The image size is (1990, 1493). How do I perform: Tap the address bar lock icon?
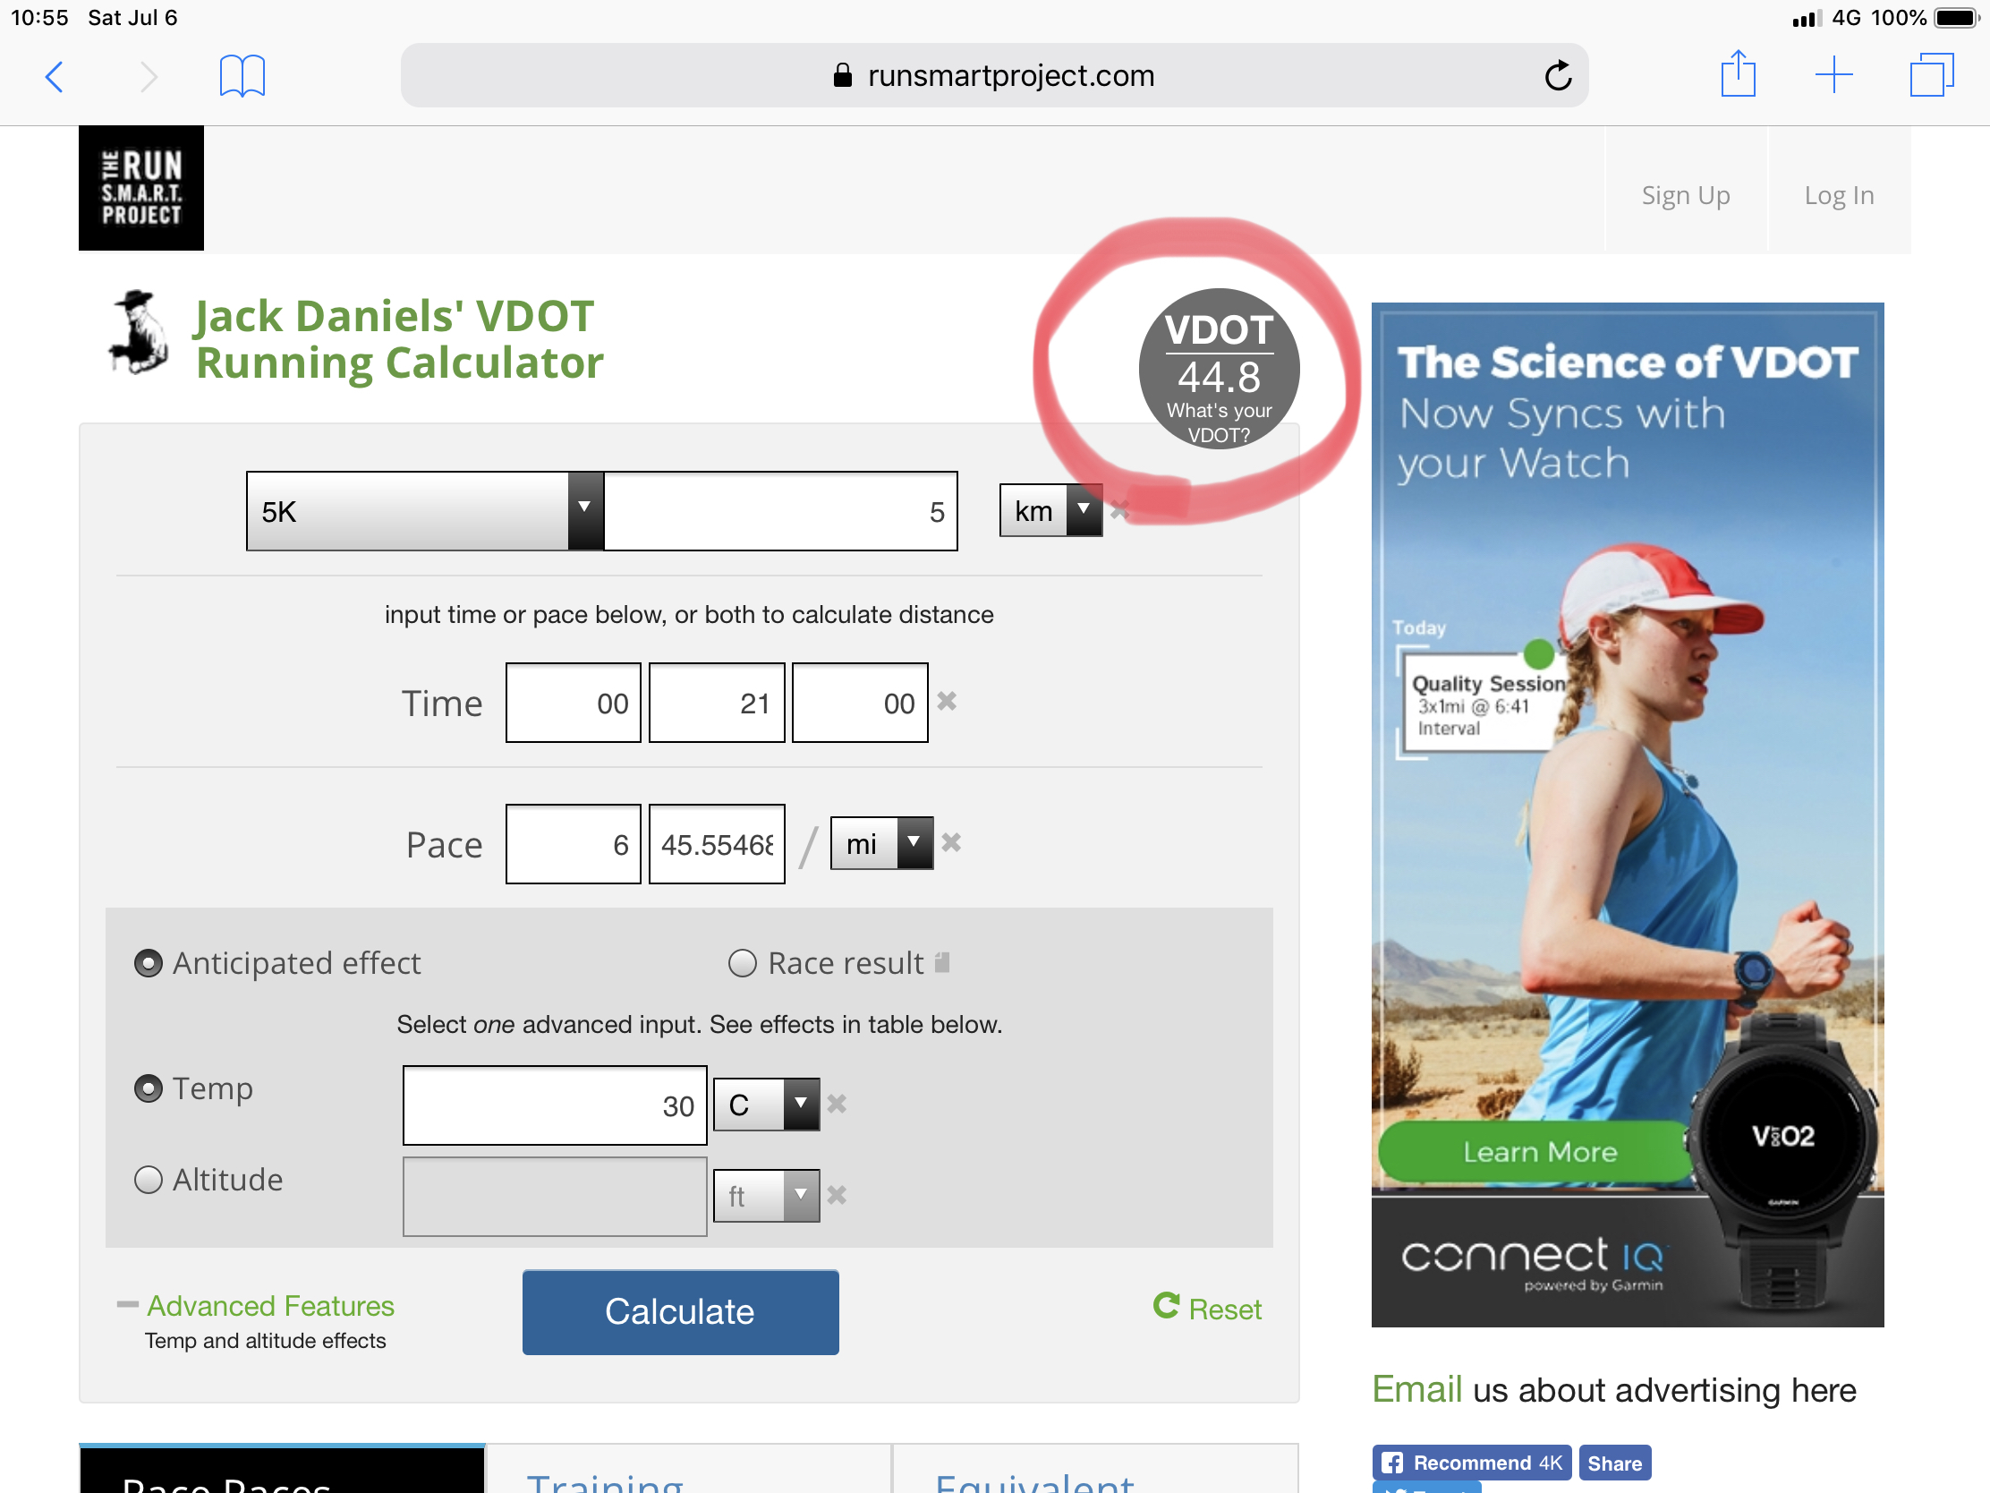(x=842, y=75)
